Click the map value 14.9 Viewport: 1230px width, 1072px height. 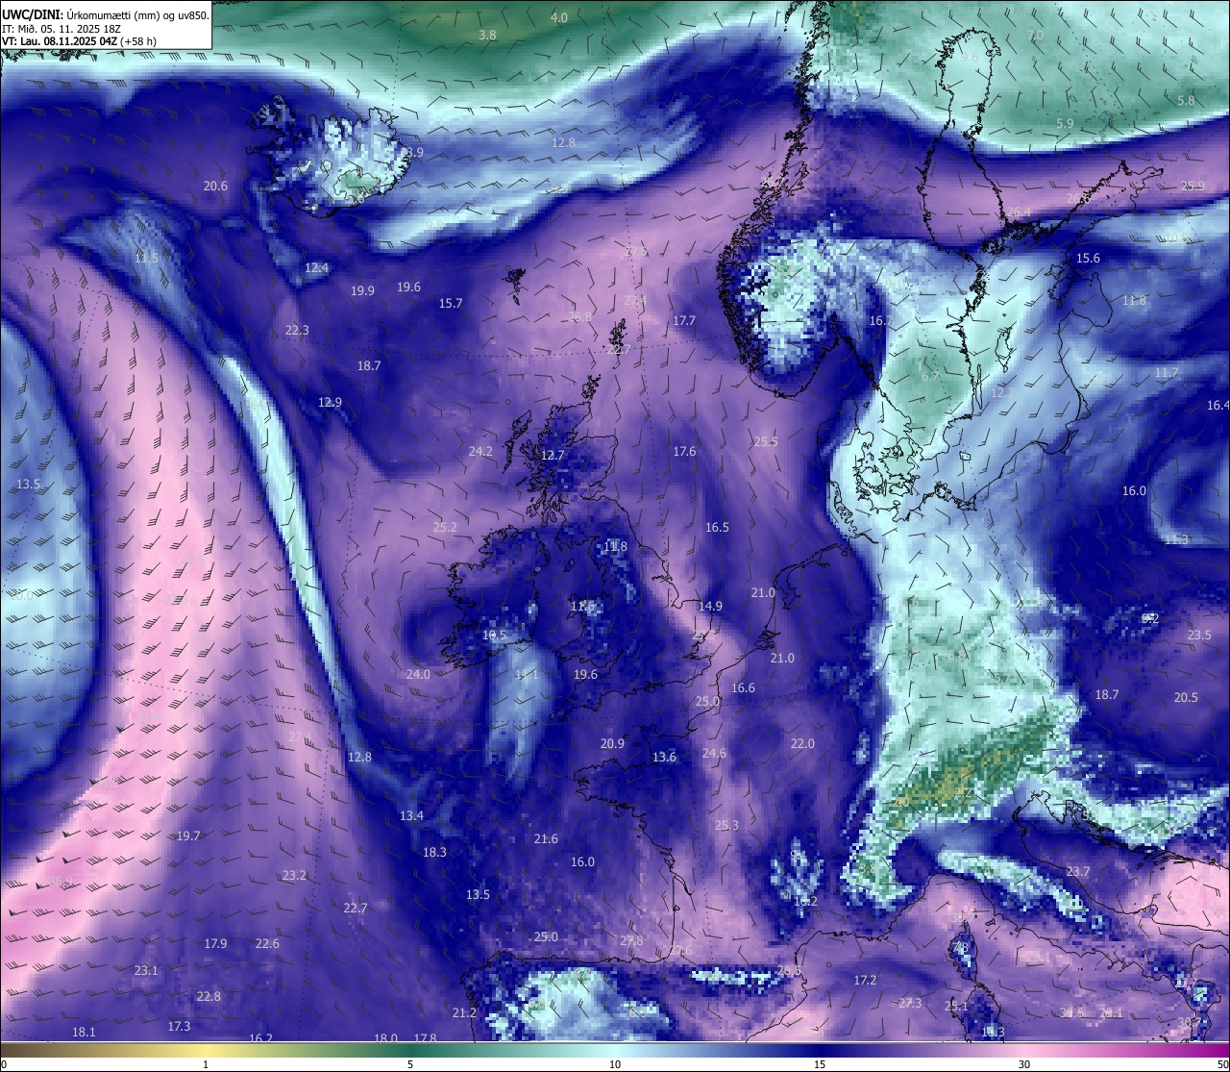pos(710,607)
